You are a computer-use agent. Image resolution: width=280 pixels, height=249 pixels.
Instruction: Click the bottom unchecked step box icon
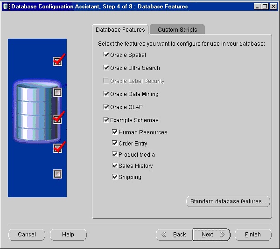point(57,174)
